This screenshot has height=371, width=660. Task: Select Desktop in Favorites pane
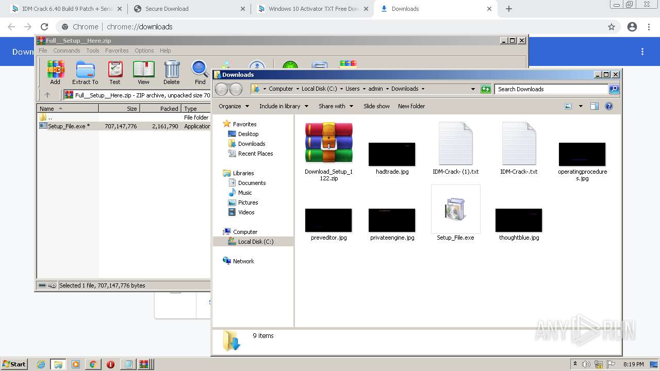coord(248,134)
